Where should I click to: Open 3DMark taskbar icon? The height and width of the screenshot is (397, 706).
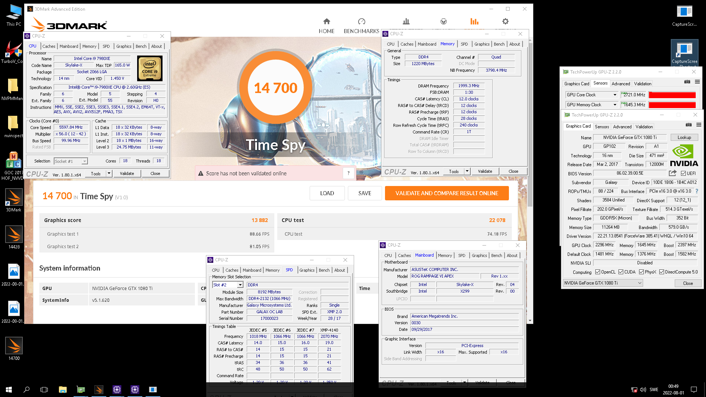99,390
